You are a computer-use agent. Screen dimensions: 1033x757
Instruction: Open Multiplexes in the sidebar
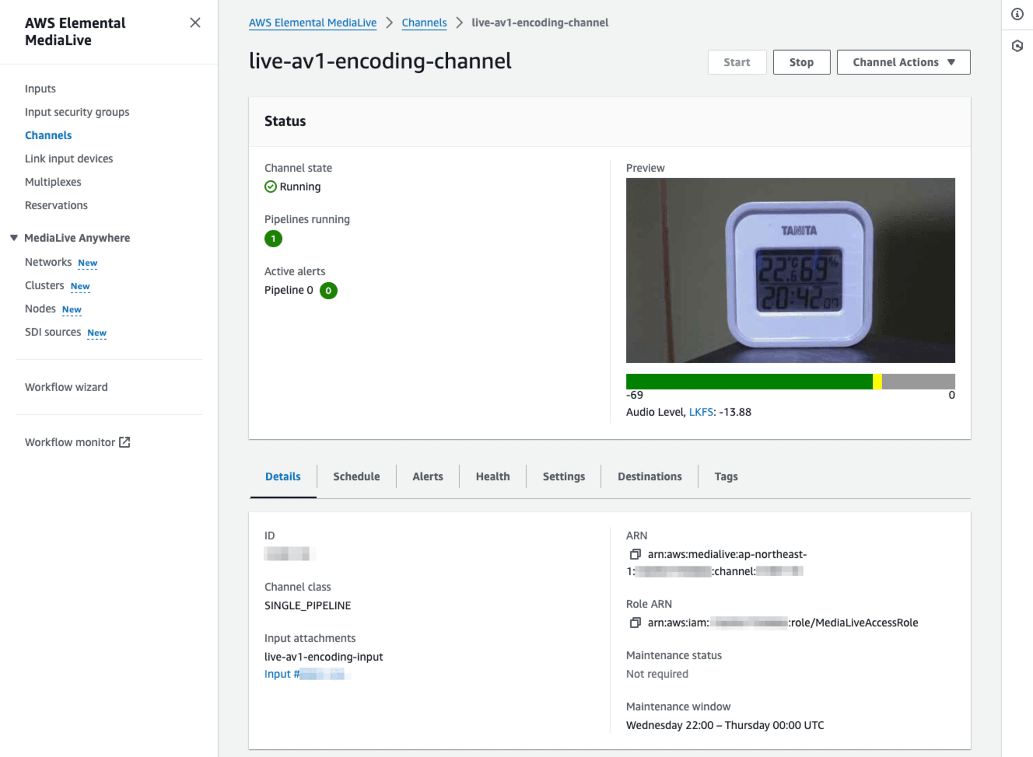[53, 182]
